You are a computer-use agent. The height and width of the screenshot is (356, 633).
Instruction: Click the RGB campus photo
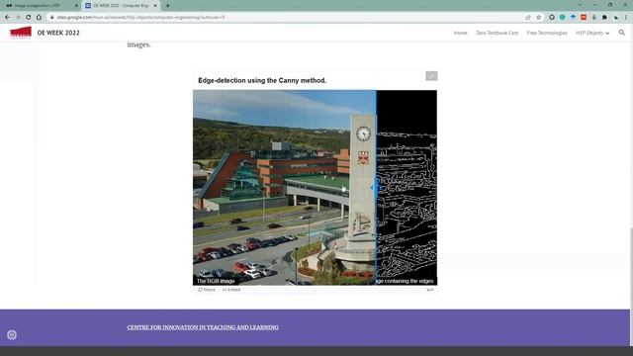pyautogui.click(x=284, y=187)
